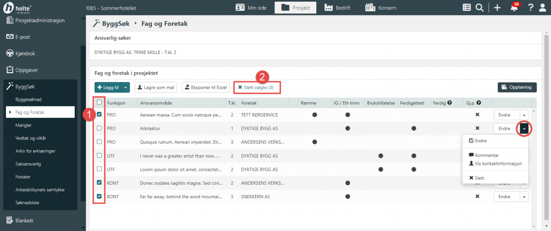Open Arbeidstilsynets samtykke in sidebar
The width and height of the screenshot is (551, 231).
click(x=40, y=190)
